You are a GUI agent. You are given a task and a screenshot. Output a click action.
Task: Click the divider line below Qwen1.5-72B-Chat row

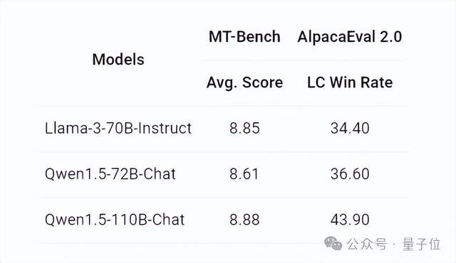click(x=224, y=197)
